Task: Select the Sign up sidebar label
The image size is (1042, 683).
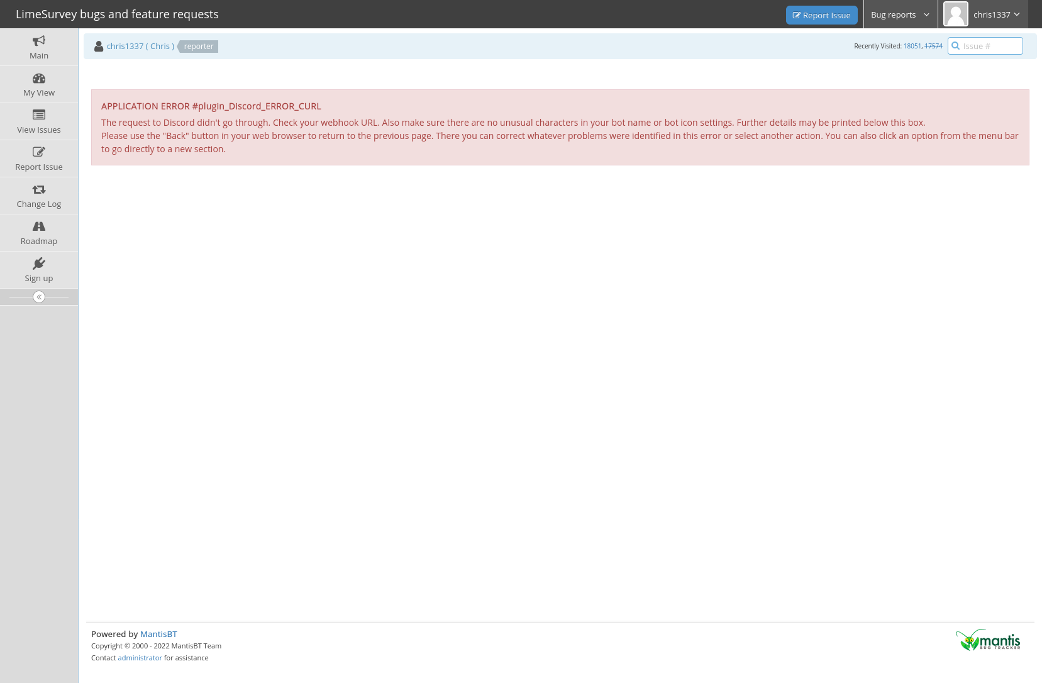Action: pyautogui.click(x=39, y=279)
